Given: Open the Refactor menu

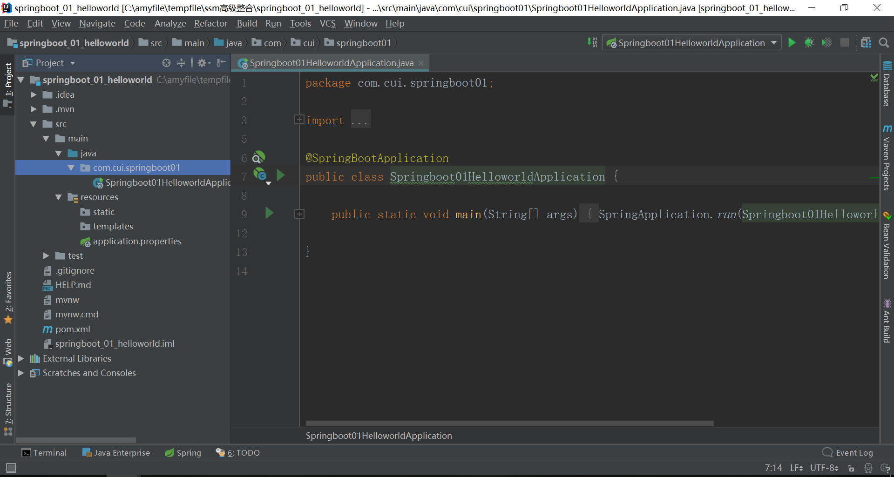Looking at the screenshot, I should [211, 23].
